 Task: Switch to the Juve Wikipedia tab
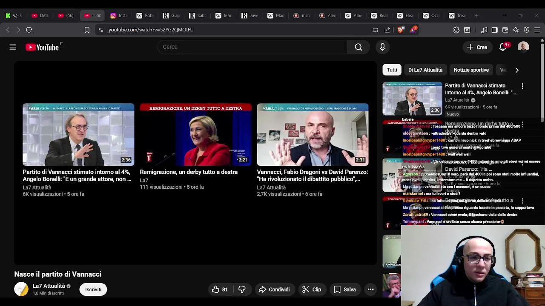[250, 16]
